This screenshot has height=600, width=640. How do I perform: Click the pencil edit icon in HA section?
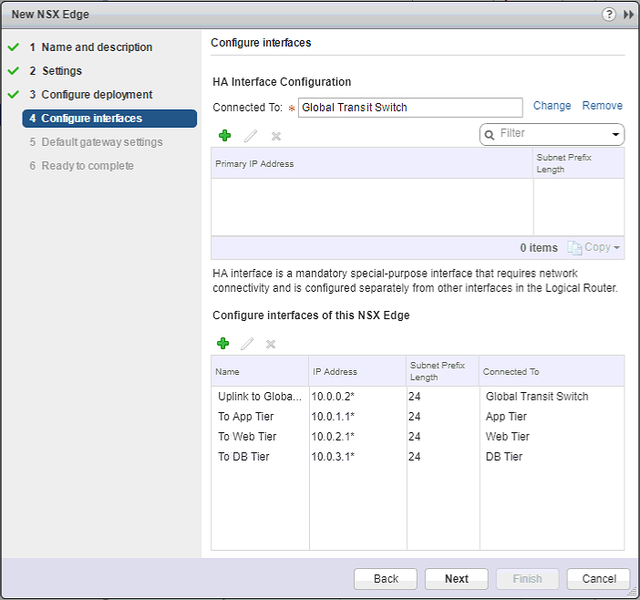click(251, 136)
